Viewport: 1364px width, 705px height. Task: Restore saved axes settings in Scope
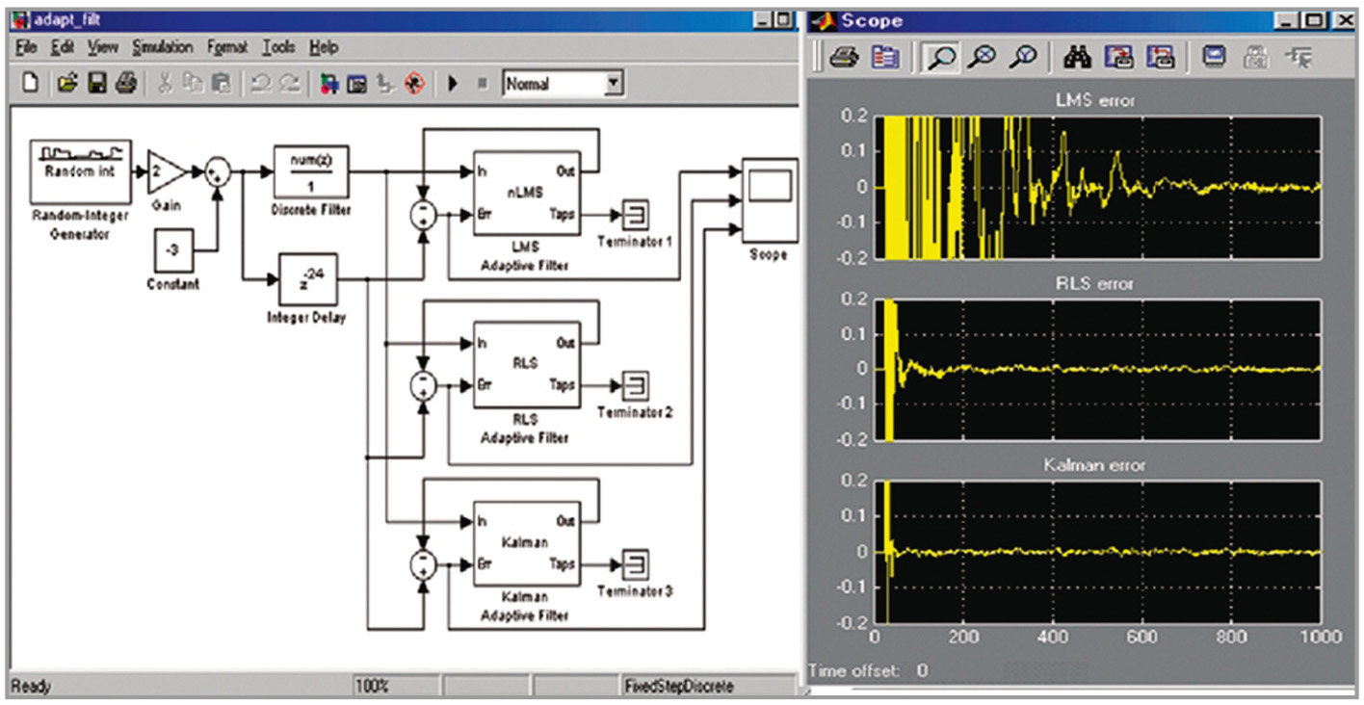(1160, 58)
